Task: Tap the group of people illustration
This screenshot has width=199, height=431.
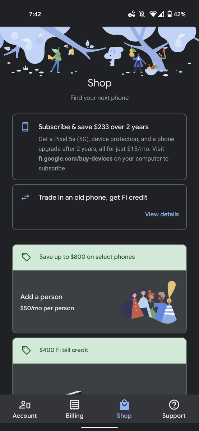Action: [x=149, y=302]
